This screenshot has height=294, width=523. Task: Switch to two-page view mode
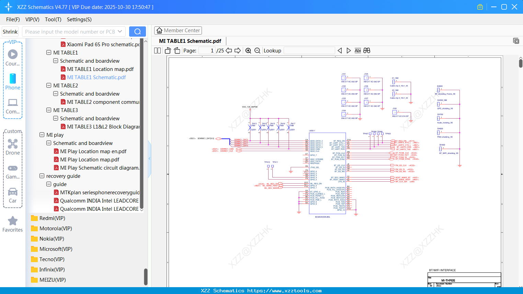157,50
